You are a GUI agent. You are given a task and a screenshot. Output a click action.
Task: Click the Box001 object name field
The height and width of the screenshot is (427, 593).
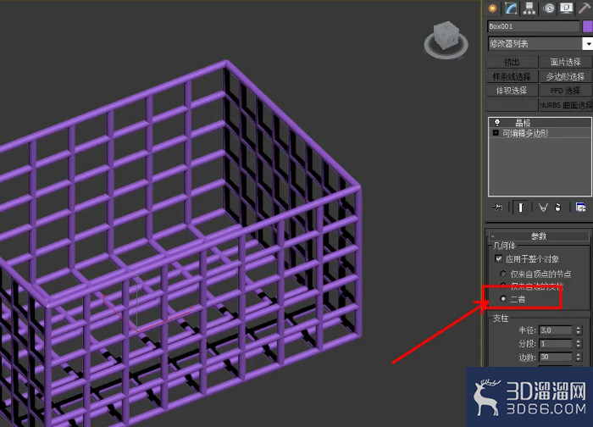[x=533, y=26]
